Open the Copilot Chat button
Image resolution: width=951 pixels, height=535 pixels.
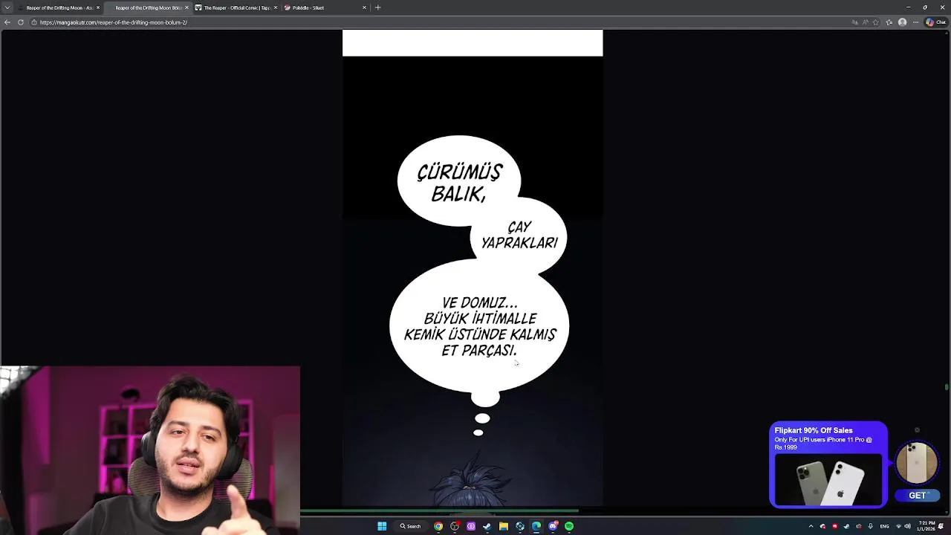(935, 22)
